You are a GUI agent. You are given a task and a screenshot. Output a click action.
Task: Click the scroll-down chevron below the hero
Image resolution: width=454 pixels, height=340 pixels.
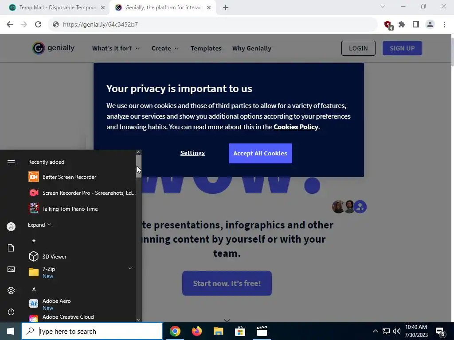click(227, 321)
